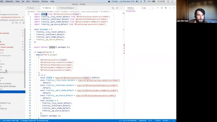The height and width of the screenshot is (122, 217).
Task: Open Explorer panel More Actions ellipsis
Action: 22,8
